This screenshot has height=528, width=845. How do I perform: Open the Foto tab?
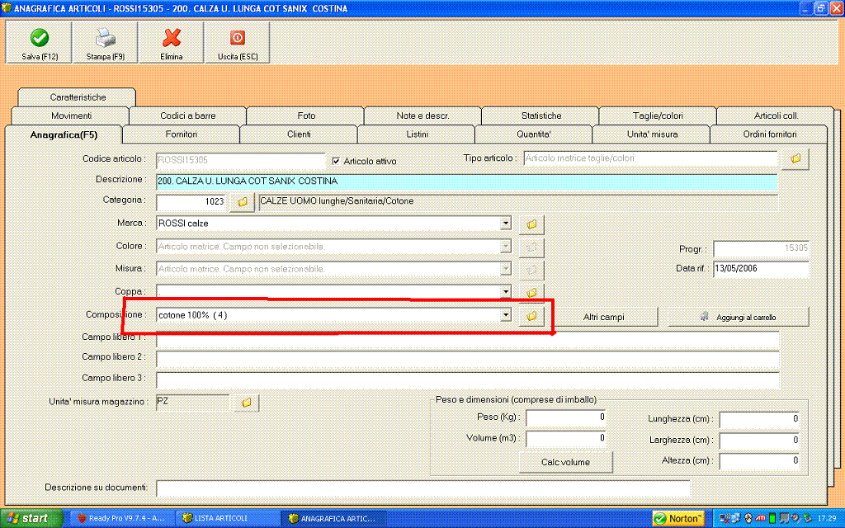[x=306, y=115]
